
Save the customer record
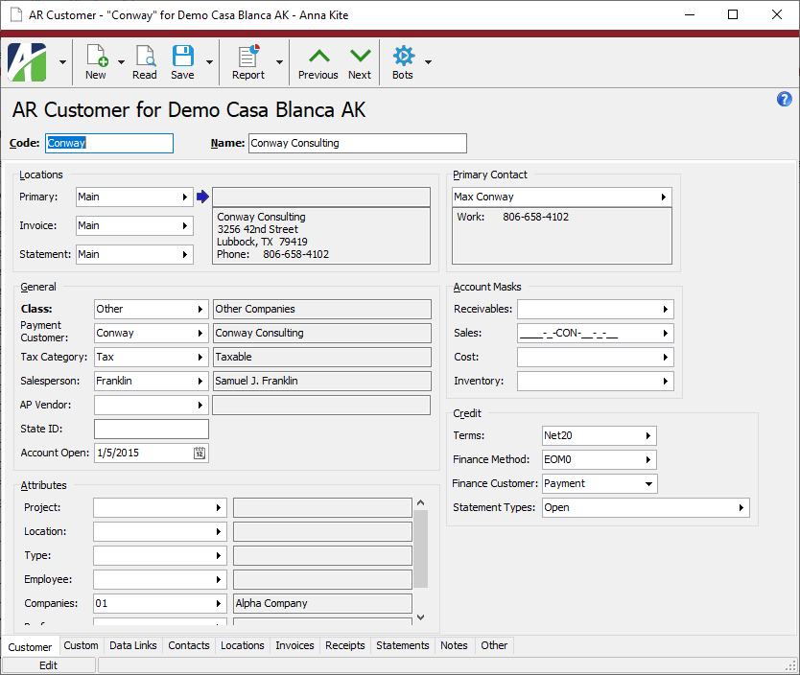(x=182, y=61)
